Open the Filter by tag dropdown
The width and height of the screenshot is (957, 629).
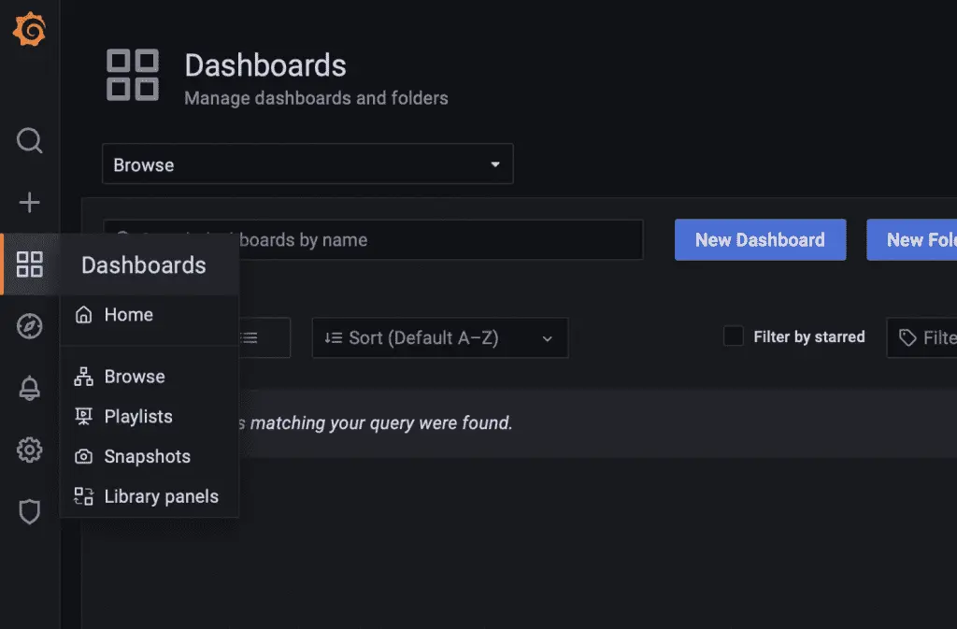923,337
